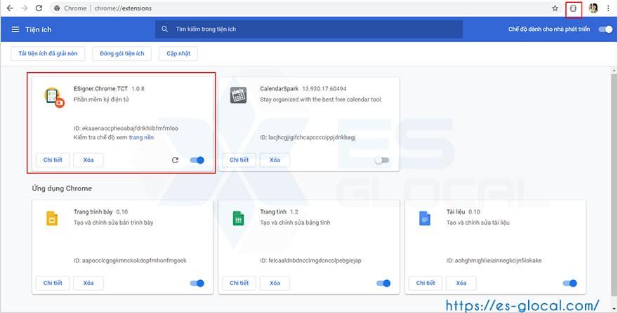Click the Cập nhật button

pos(178,53)
